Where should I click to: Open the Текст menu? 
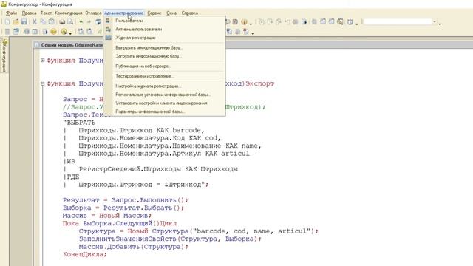pos(46,13)
